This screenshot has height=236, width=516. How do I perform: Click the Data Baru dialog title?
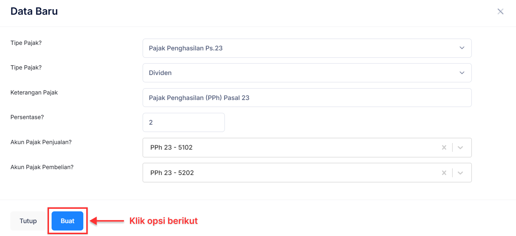[34, 11]
